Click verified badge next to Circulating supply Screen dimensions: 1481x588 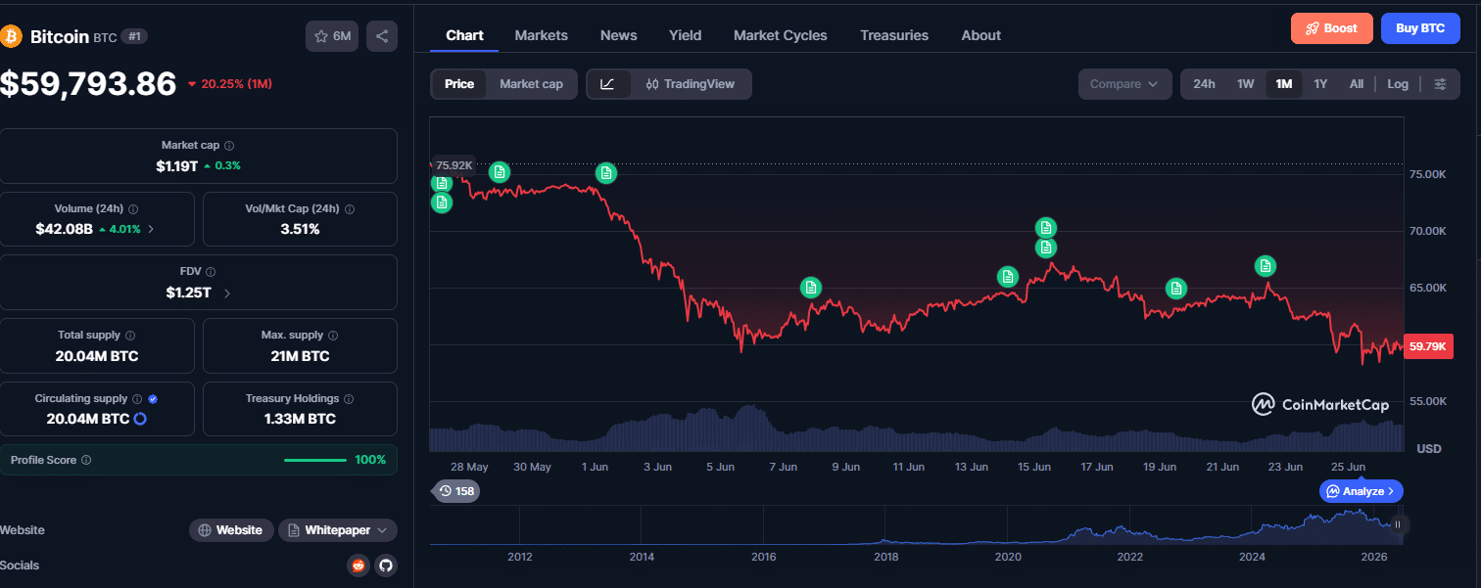pos(153,398)
